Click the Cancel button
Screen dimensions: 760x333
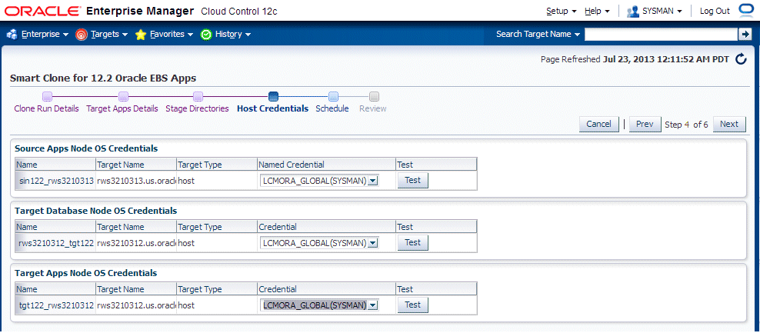[x=598, y=124]
